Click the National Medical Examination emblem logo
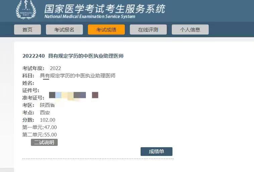 pos(26,9)
